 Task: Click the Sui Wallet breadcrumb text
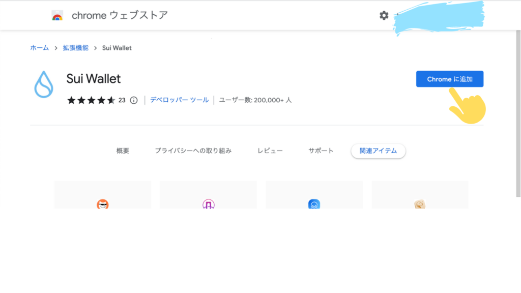point(117,48)
